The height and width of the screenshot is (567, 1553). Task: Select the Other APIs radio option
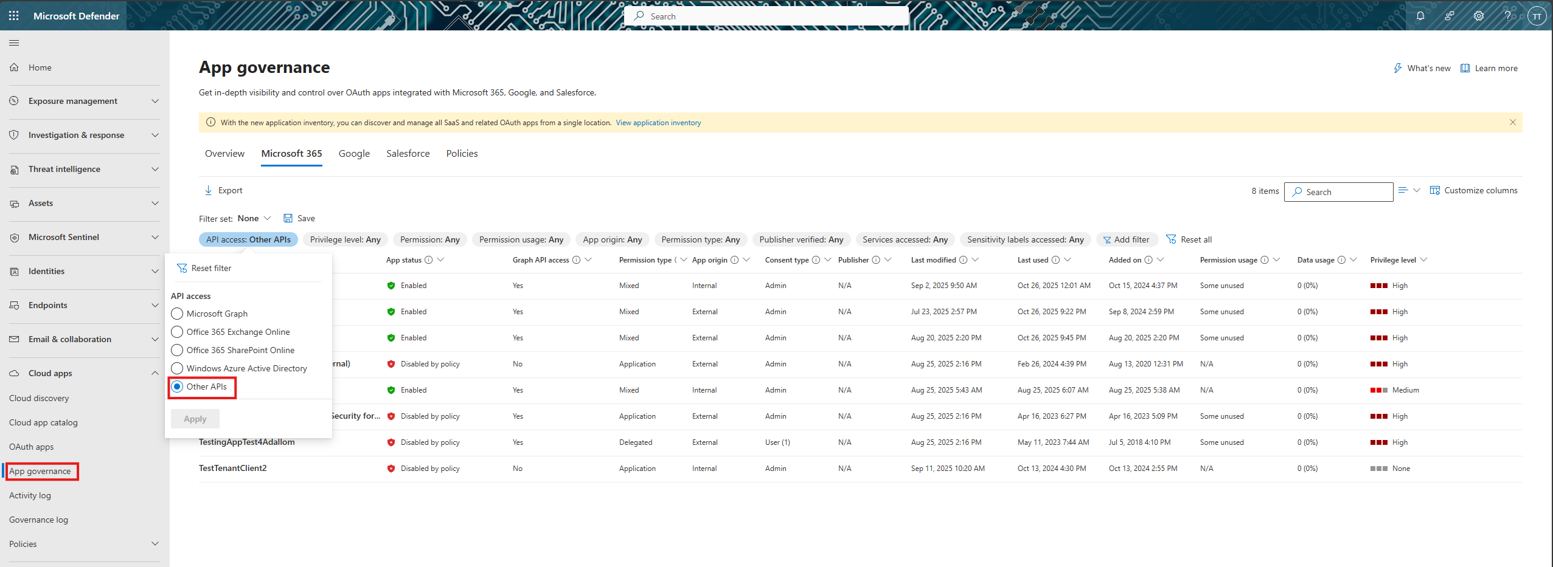pos(177,387)
